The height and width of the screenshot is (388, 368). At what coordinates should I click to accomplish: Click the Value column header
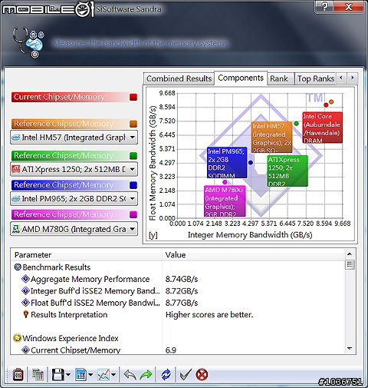click(x=253, y=255)
